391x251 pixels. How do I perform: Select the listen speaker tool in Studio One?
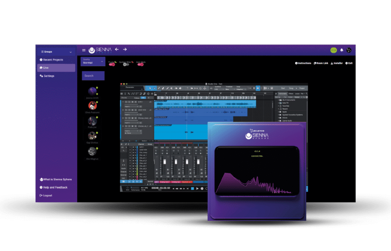tap(180, 88)
